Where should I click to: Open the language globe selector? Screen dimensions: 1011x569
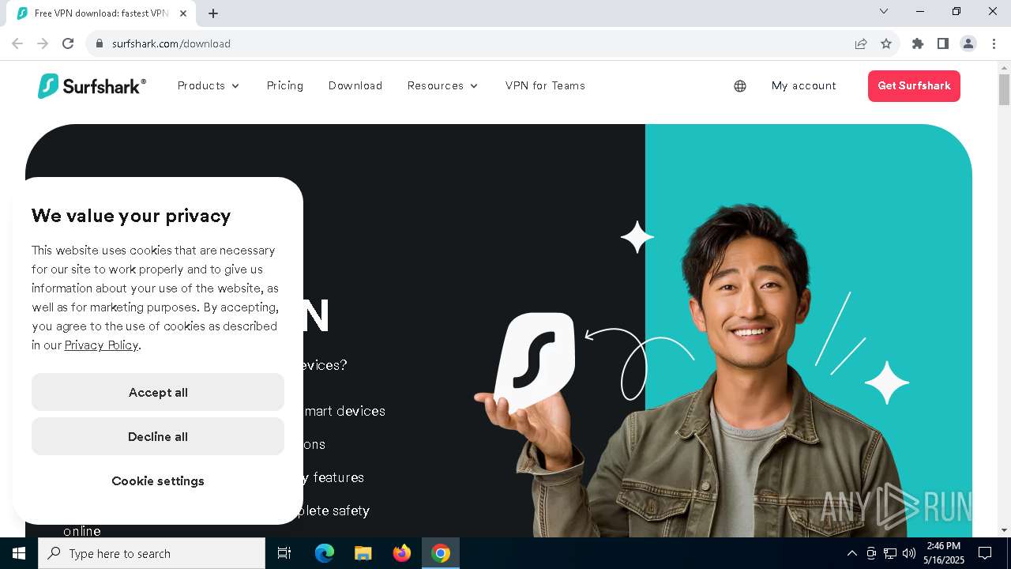pos(740,86)
